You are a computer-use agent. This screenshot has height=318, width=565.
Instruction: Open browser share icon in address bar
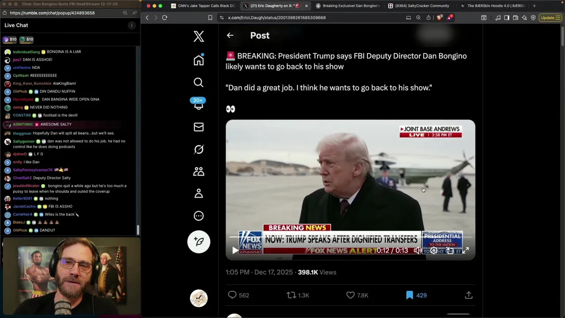tap(429, 18)
